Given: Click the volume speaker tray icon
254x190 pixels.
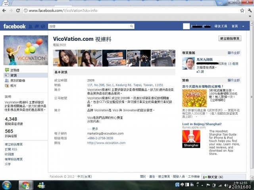Looking at the screenshot, I should [226, 185].
